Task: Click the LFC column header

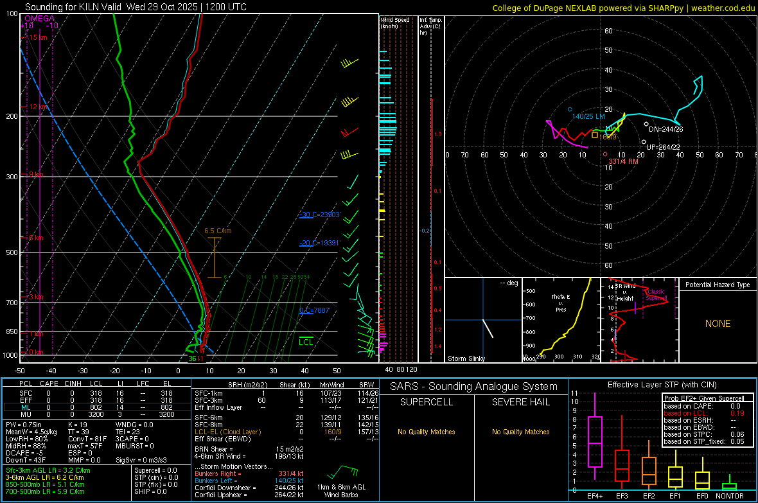Action: (x=143, y=384)
